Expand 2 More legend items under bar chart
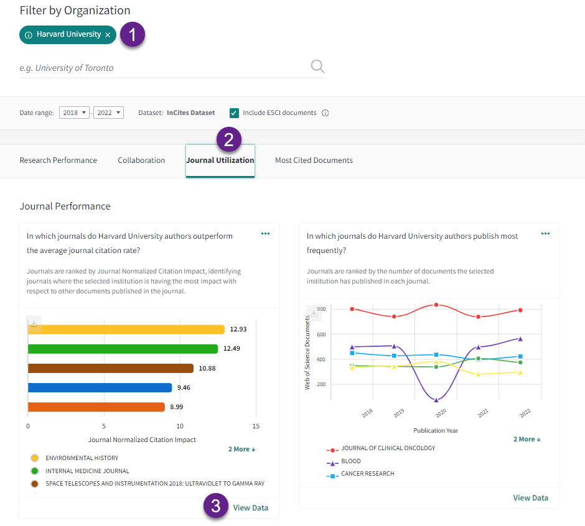Screen dimensions: 585x526 241,449
